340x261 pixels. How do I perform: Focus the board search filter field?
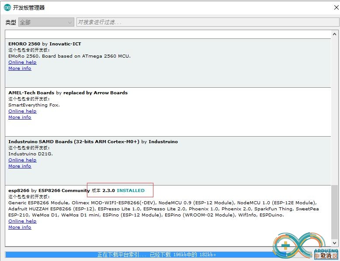tap(208, 22)
